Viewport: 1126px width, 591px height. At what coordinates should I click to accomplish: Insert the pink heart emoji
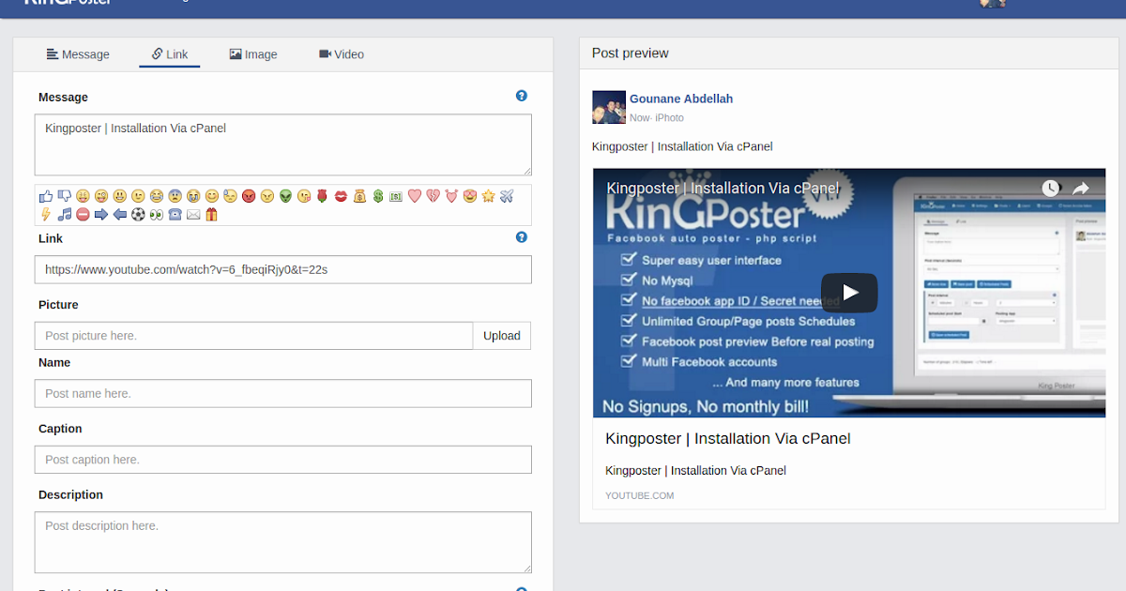coord(414,196)
